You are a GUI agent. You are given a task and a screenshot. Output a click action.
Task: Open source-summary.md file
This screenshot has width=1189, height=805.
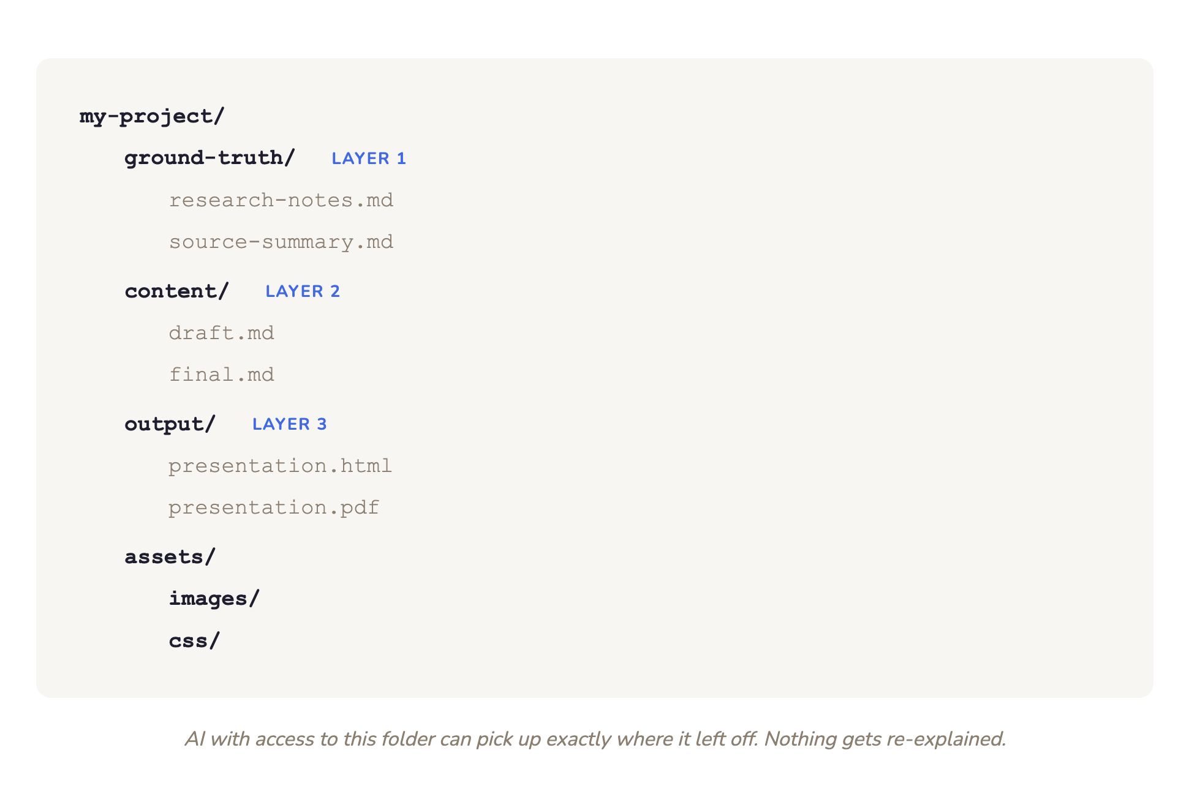(281, 242)
